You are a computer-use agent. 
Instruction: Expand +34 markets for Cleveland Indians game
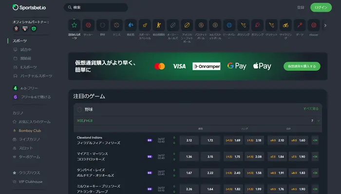(x=315, y=140)
